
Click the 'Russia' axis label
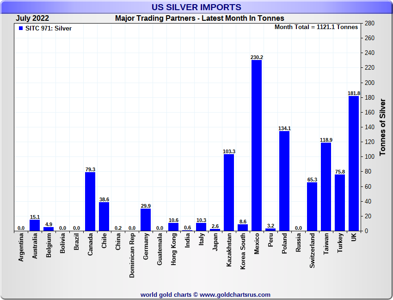(298, 242)
